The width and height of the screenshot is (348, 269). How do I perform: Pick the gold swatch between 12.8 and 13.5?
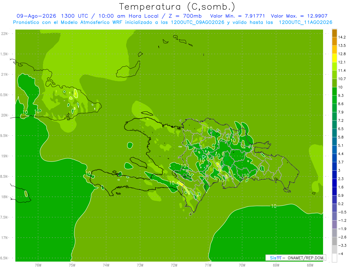334,50
